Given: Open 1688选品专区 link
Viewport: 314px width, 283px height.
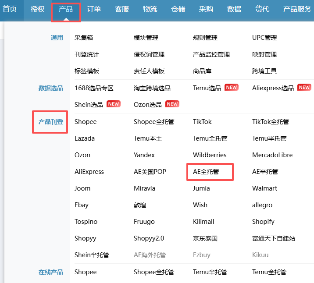Looking at the screenshot, I should click(x=94, y=88).
